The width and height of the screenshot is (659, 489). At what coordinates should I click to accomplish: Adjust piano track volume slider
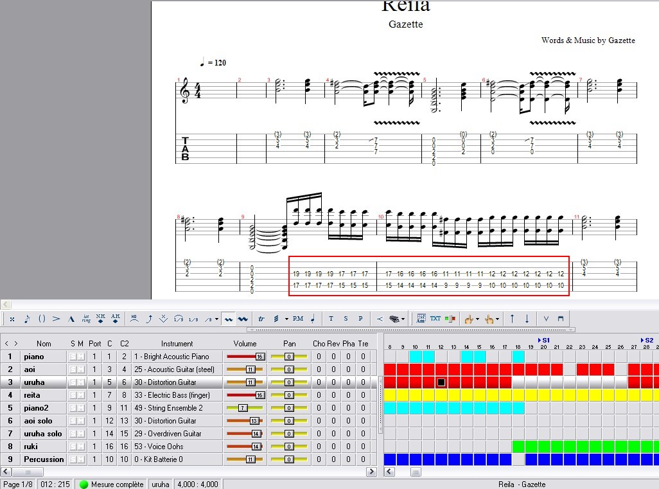[x=259, y=357]
